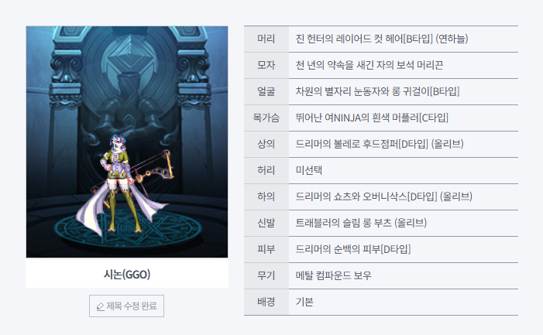Click the 기본 value in 배경 row
Screen dimensions: 543x335
(304, 302)
